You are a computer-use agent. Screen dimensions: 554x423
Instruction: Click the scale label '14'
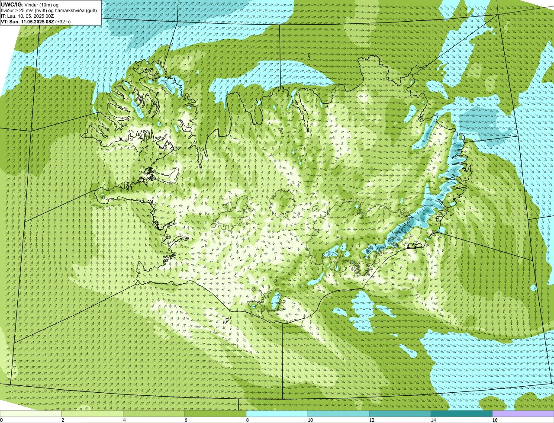(x=433, y=420)
